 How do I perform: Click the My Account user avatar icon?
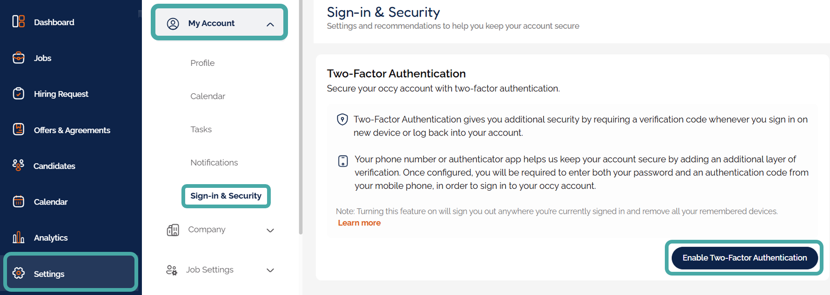(x=173, y=24)
